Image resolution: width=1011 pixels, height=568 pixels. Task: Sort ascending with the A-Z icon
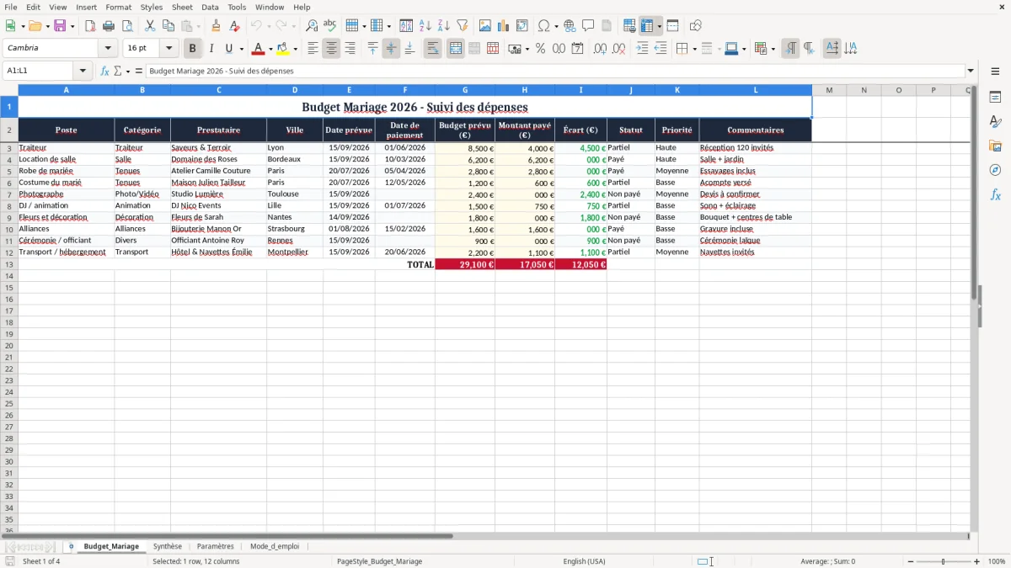click(425, 26)
